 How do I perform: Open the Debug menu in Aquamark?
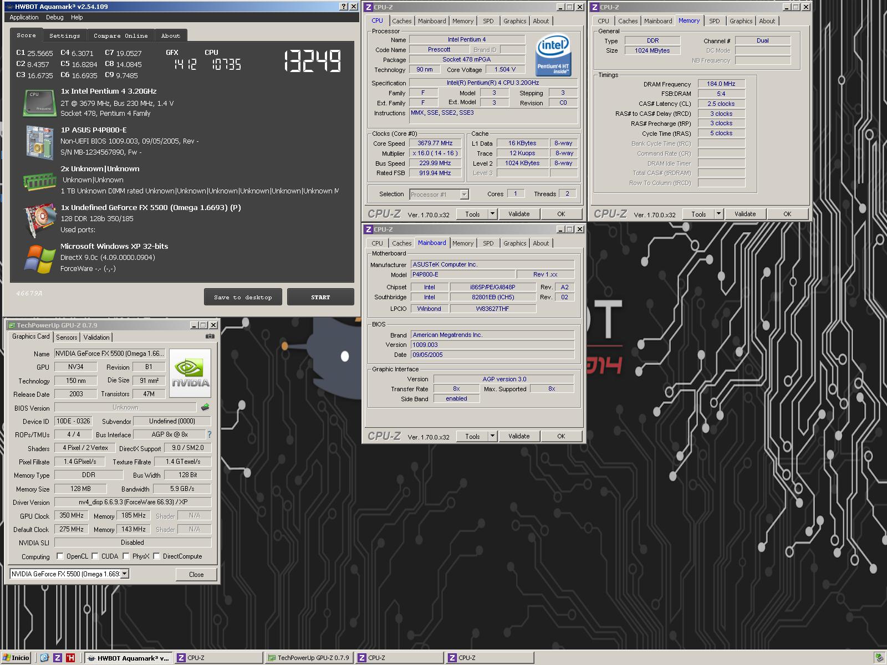click(54, 17)
